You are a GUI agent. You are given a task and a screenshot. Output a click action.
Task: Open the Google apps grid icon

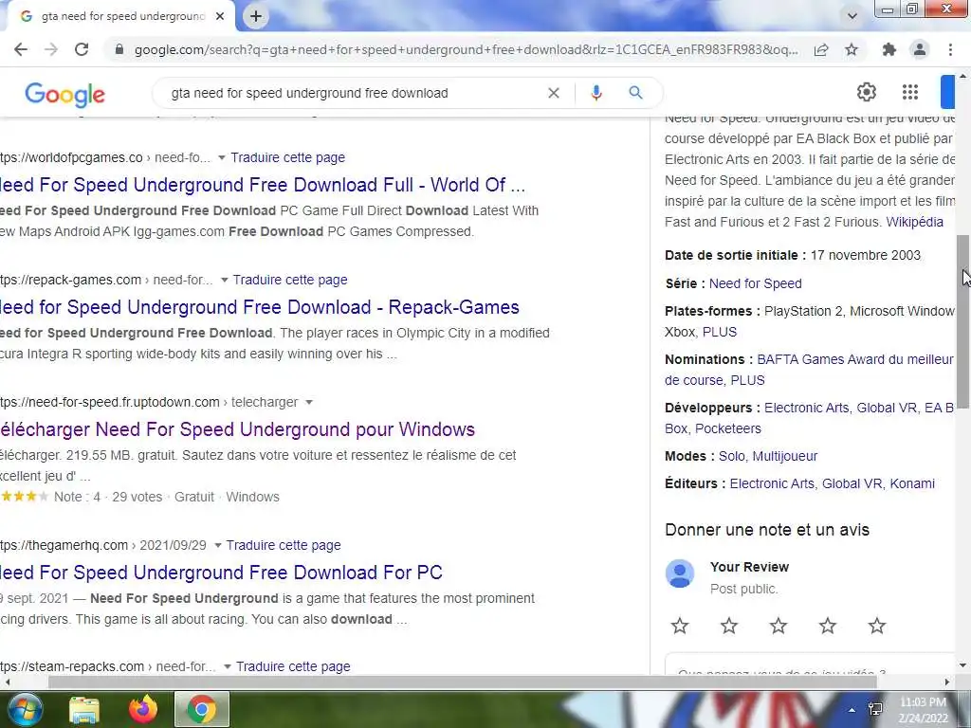[909, 92]
